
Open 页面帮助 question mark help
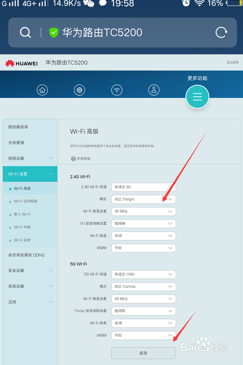81,158
